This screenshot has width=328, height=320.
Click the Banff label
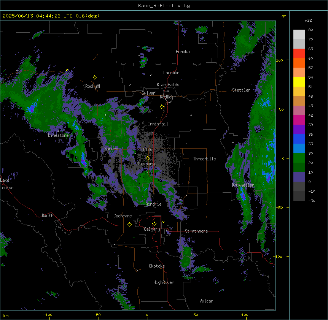click(47, 215)
